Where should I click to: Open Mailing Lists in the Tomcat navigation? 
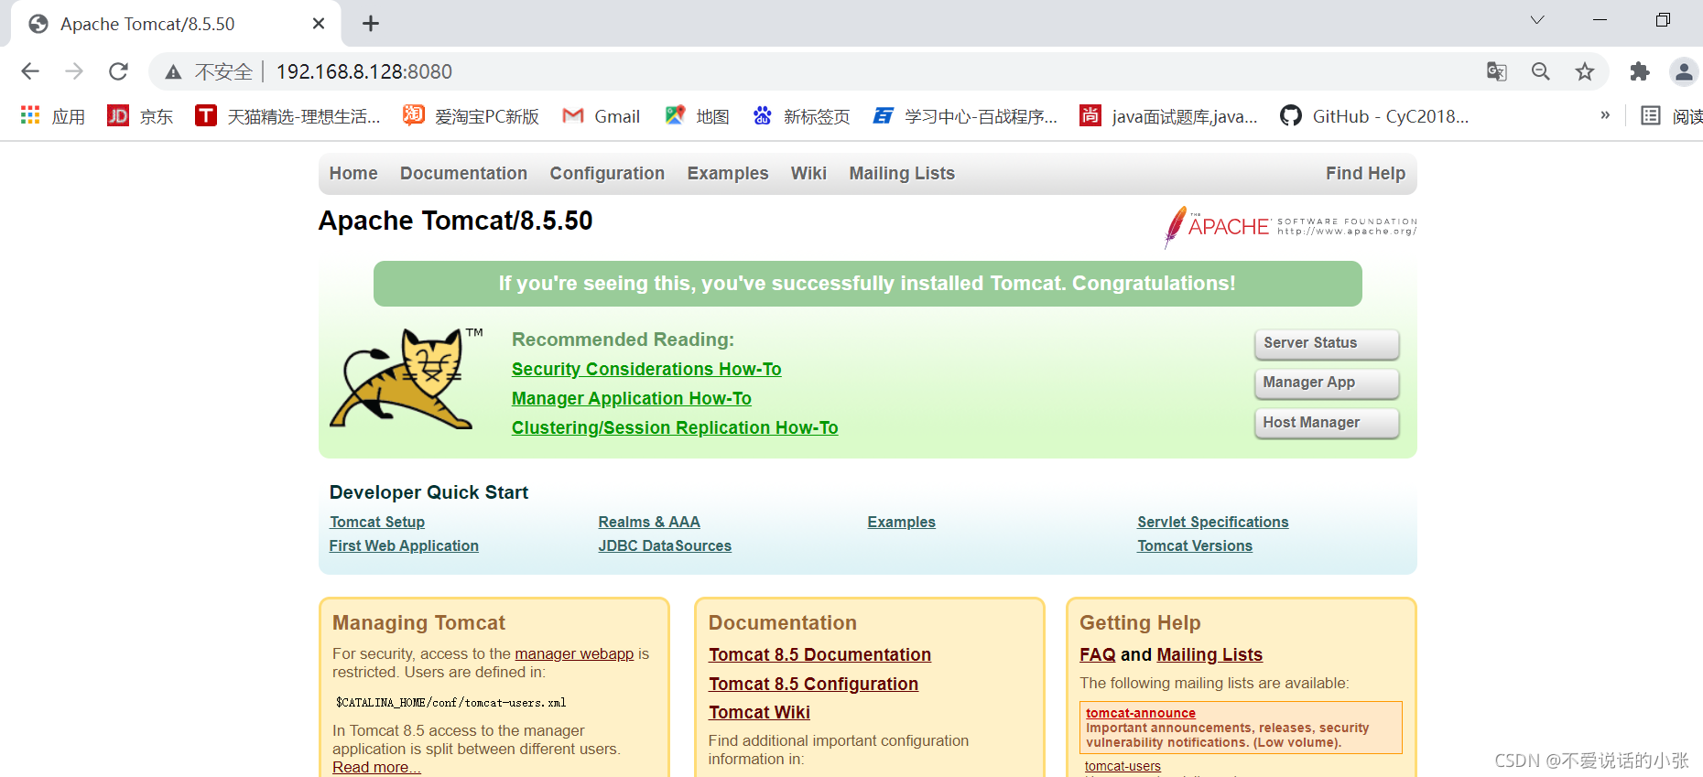coord(902,173)
